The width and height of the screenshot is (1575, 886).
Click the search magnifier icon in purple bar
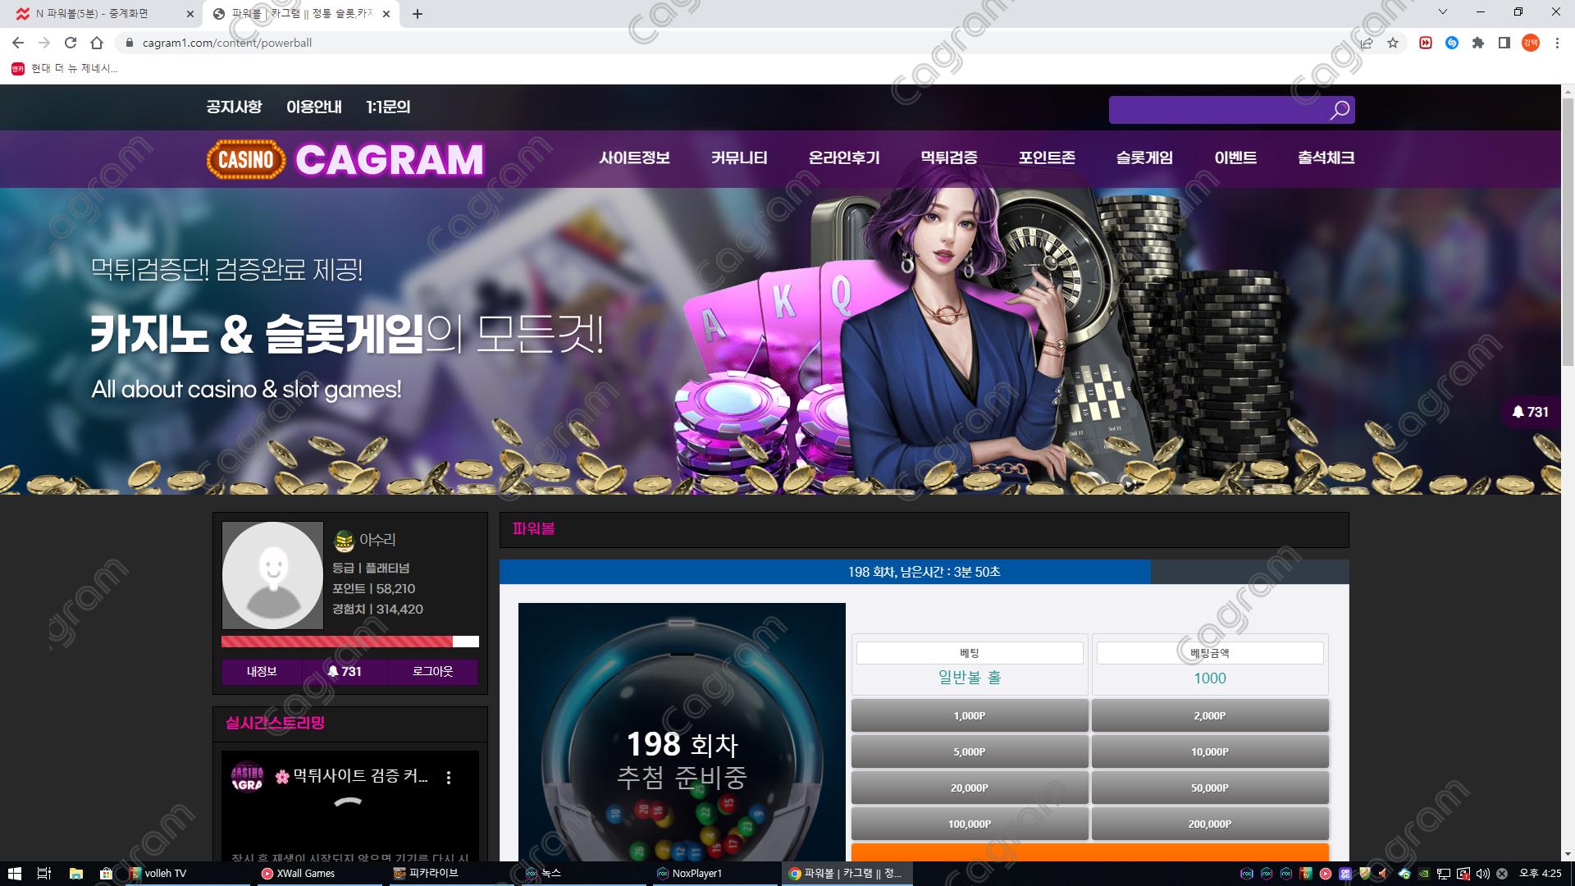1339,110
